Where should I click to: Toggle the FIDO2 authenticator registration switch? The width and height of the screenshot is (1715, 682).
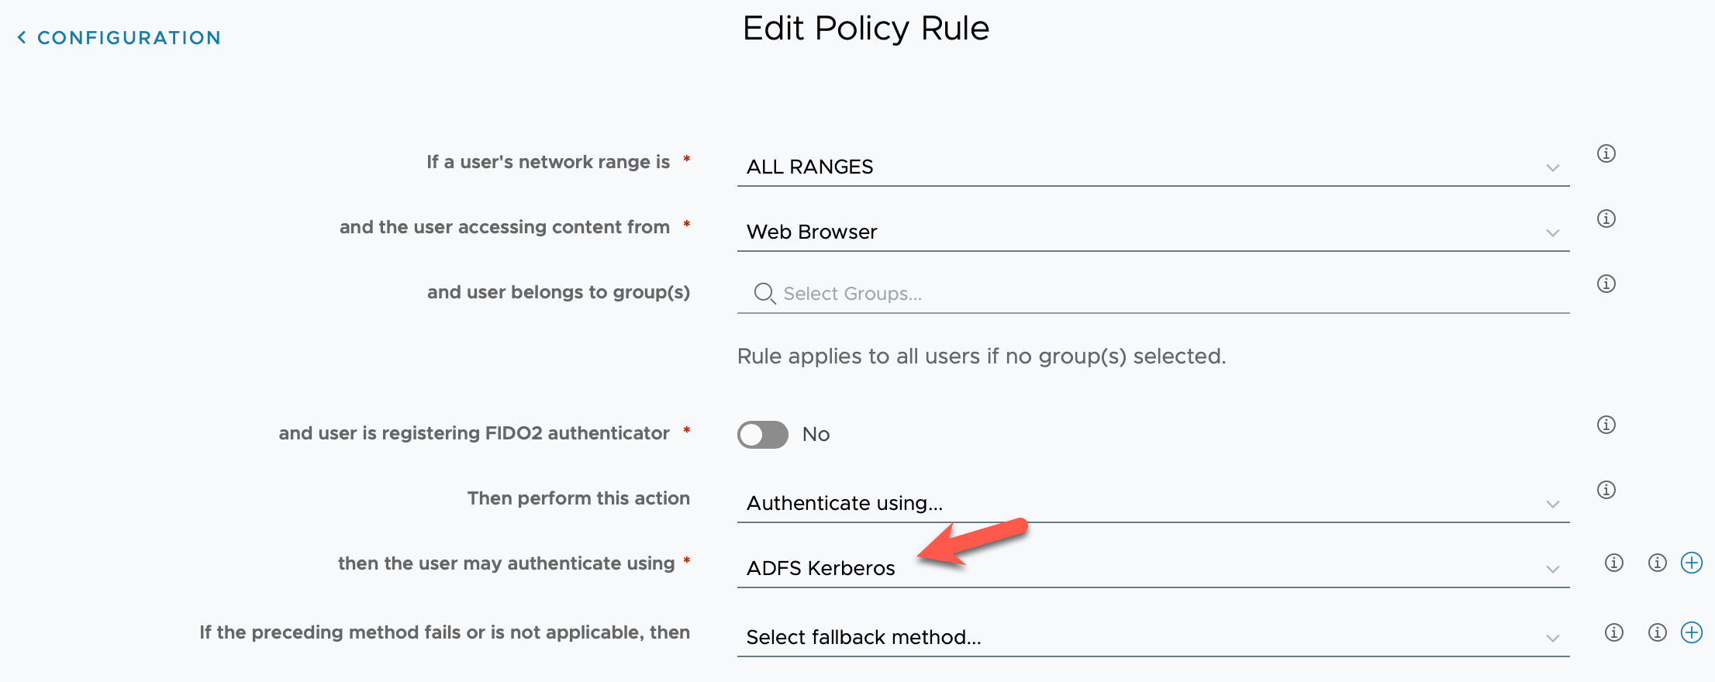(762, 435)
